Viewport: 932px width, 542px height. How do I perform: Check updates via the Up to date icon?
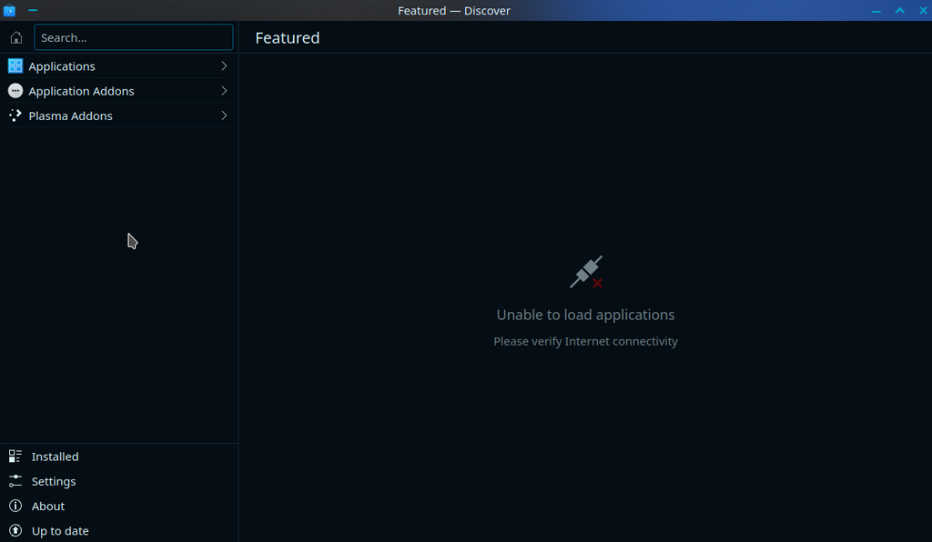[x=15, y=531]
